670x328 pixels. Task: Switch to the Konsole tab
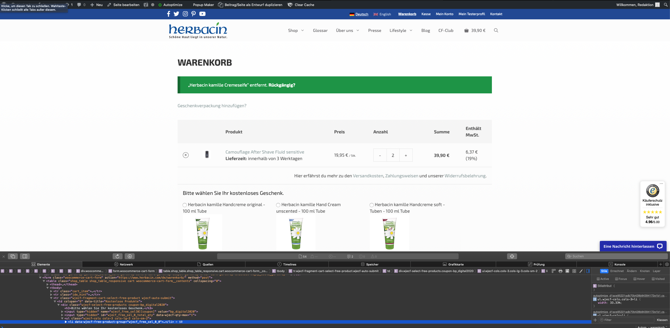(617, 264)
